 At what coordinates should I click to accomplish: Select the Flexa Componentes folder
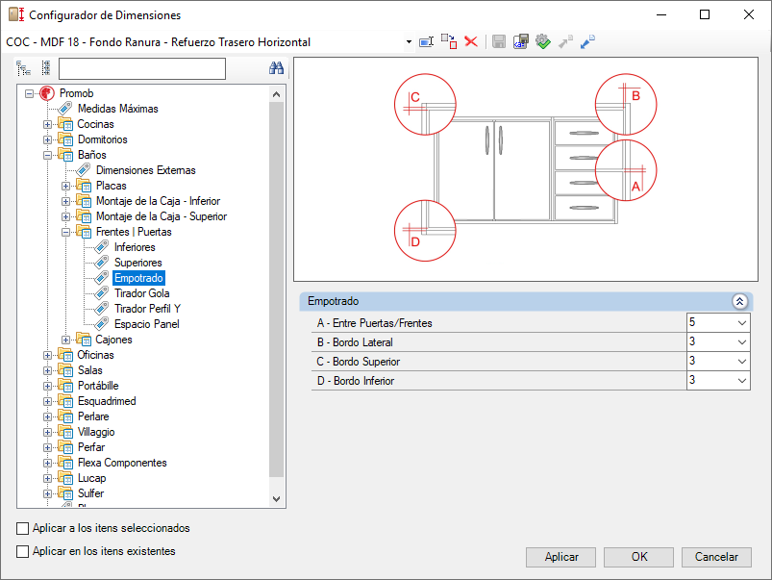point(121,463)
